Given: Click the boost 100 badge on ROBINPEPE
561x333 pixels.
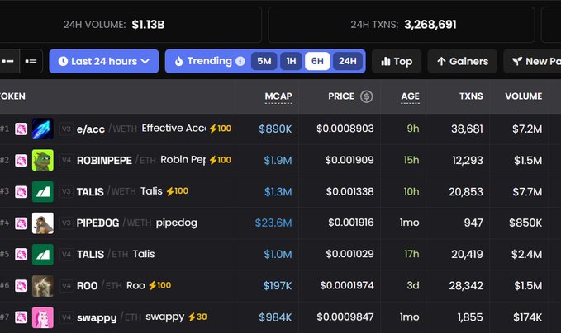Looking at the screenshot, I should [x=221, y=160].
